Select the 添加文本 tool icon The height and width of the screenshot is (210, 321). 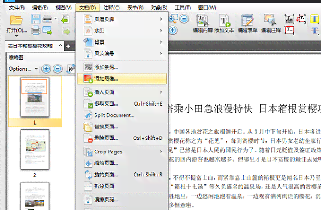coord(224,21)
